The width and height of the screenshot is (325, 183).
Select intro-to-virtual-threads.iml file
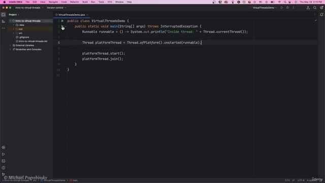click(x=33, y=41)
